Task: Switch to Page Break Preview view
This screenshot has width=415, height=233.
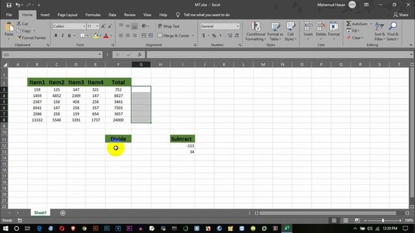Action: (357, 220)
